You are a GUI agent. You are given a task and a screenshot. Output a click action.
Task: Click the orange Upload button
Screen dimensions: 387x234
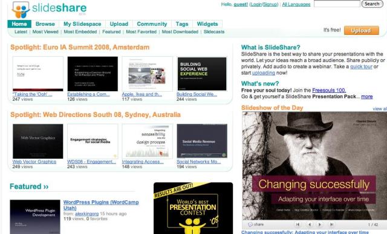(362, 31)
